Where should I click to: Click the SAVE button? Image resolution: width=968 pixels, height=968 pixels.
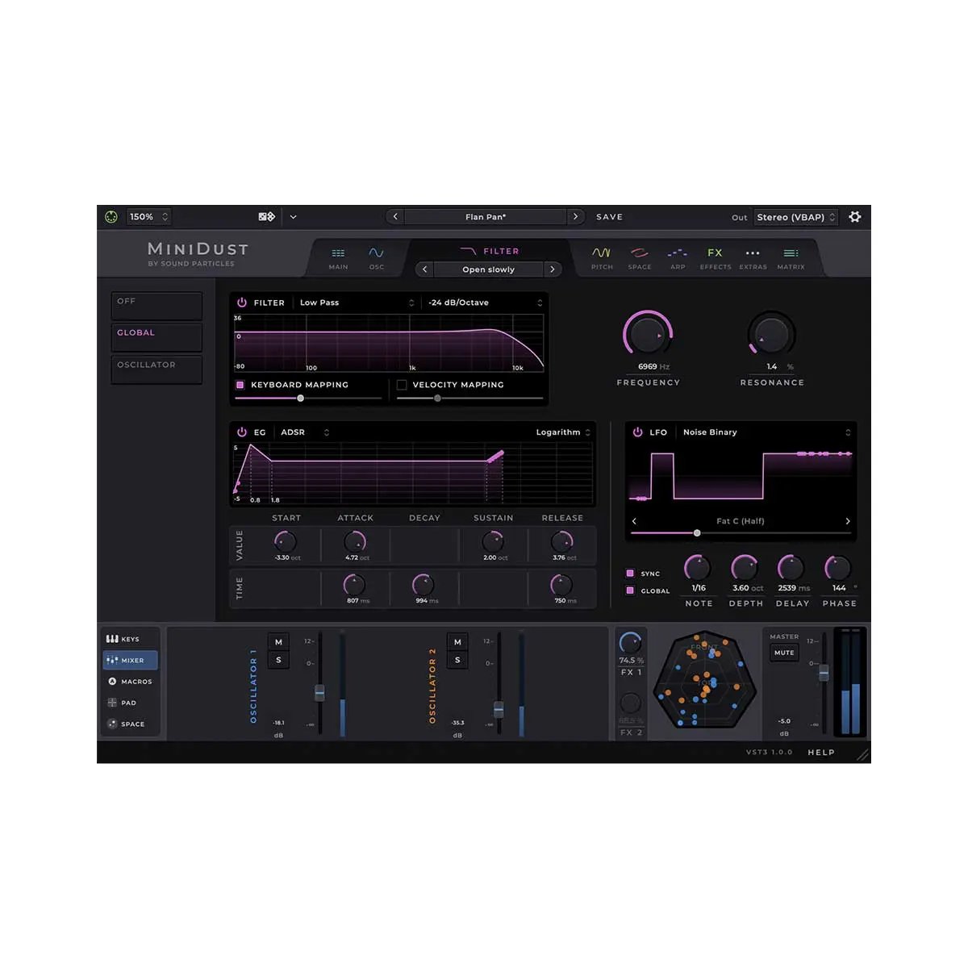(609, 216)
